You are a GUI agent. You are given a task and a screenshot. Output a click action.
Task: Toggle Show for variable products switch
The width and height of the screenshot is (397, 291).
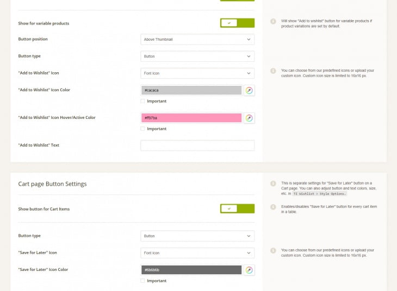coord(237,23)
